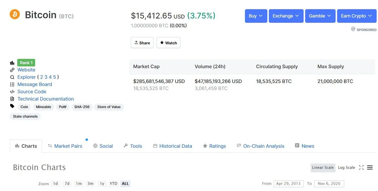Switch to Linear Scale
Screen dimensions: 378x191
point(323,167)
